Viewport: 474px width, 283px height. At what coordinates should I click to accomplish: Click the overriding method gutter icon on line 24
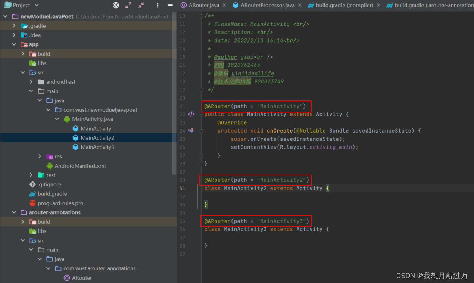click(x=191, y=130)
